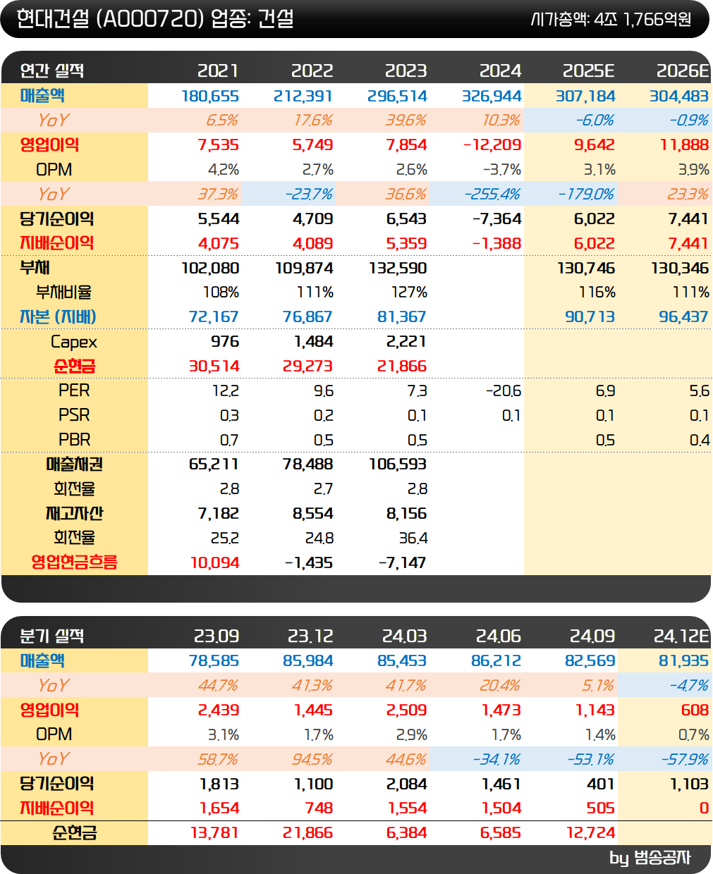Select the 24.06 quarter column header
713x874 pixels.
coord(499,636)
